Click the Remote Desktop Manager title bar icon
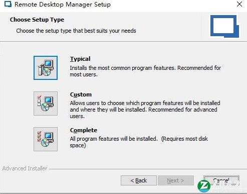This screenshot has width=247, height=194. click(8, 4)
